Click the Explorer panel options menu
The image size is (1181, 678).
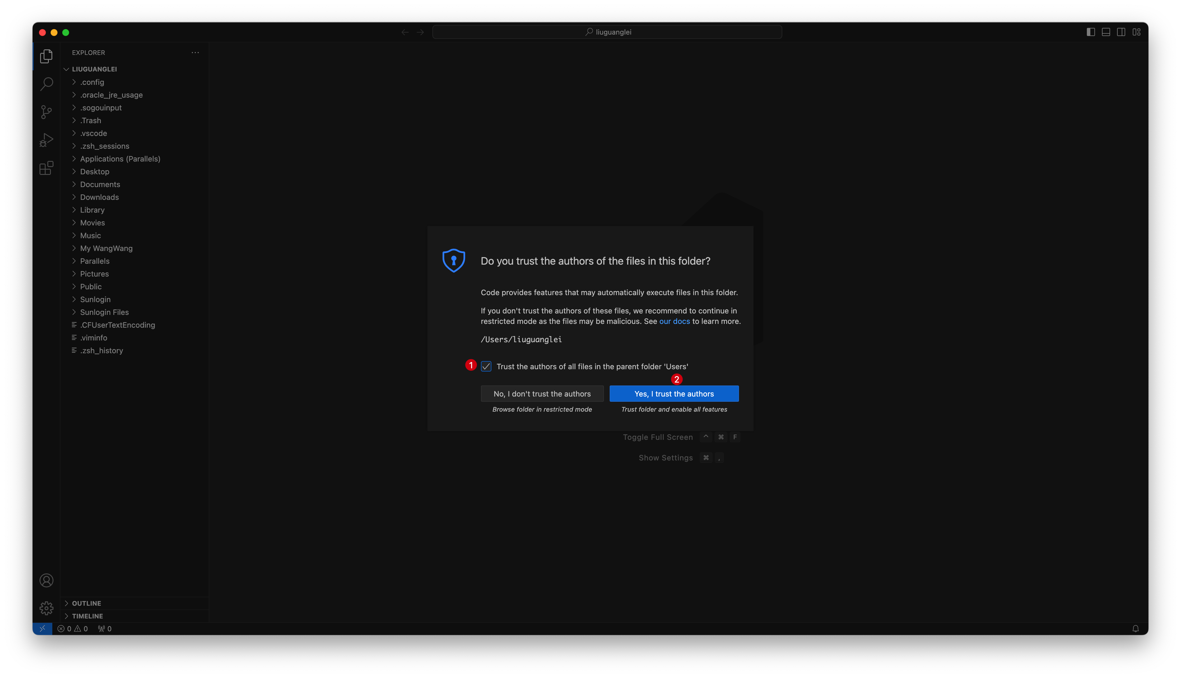click(x=196, y=52)
